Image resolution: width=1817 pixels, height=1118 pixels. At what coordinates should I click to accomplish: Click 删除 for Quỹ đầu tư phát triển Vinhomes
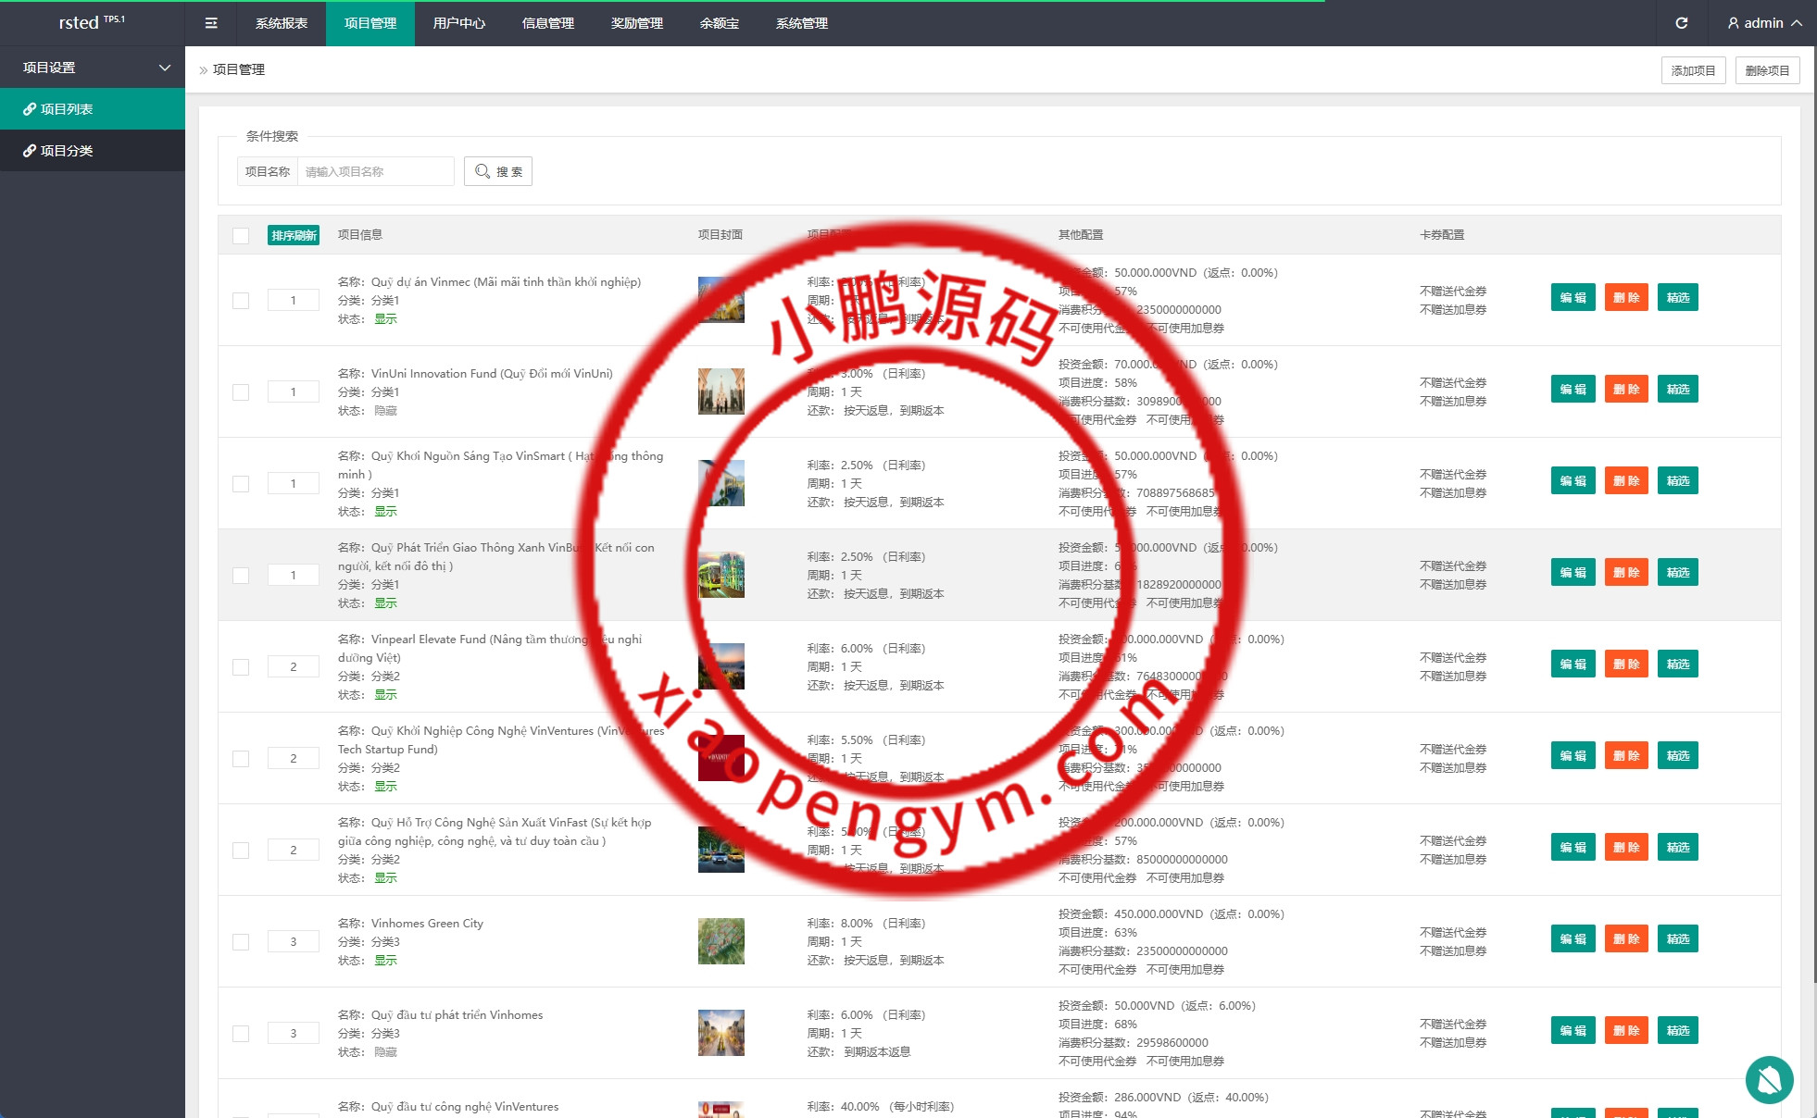click(1626, 1030)
